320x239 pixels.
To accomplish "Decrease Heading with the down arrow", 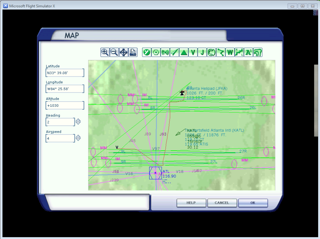I will pos(78,123).
